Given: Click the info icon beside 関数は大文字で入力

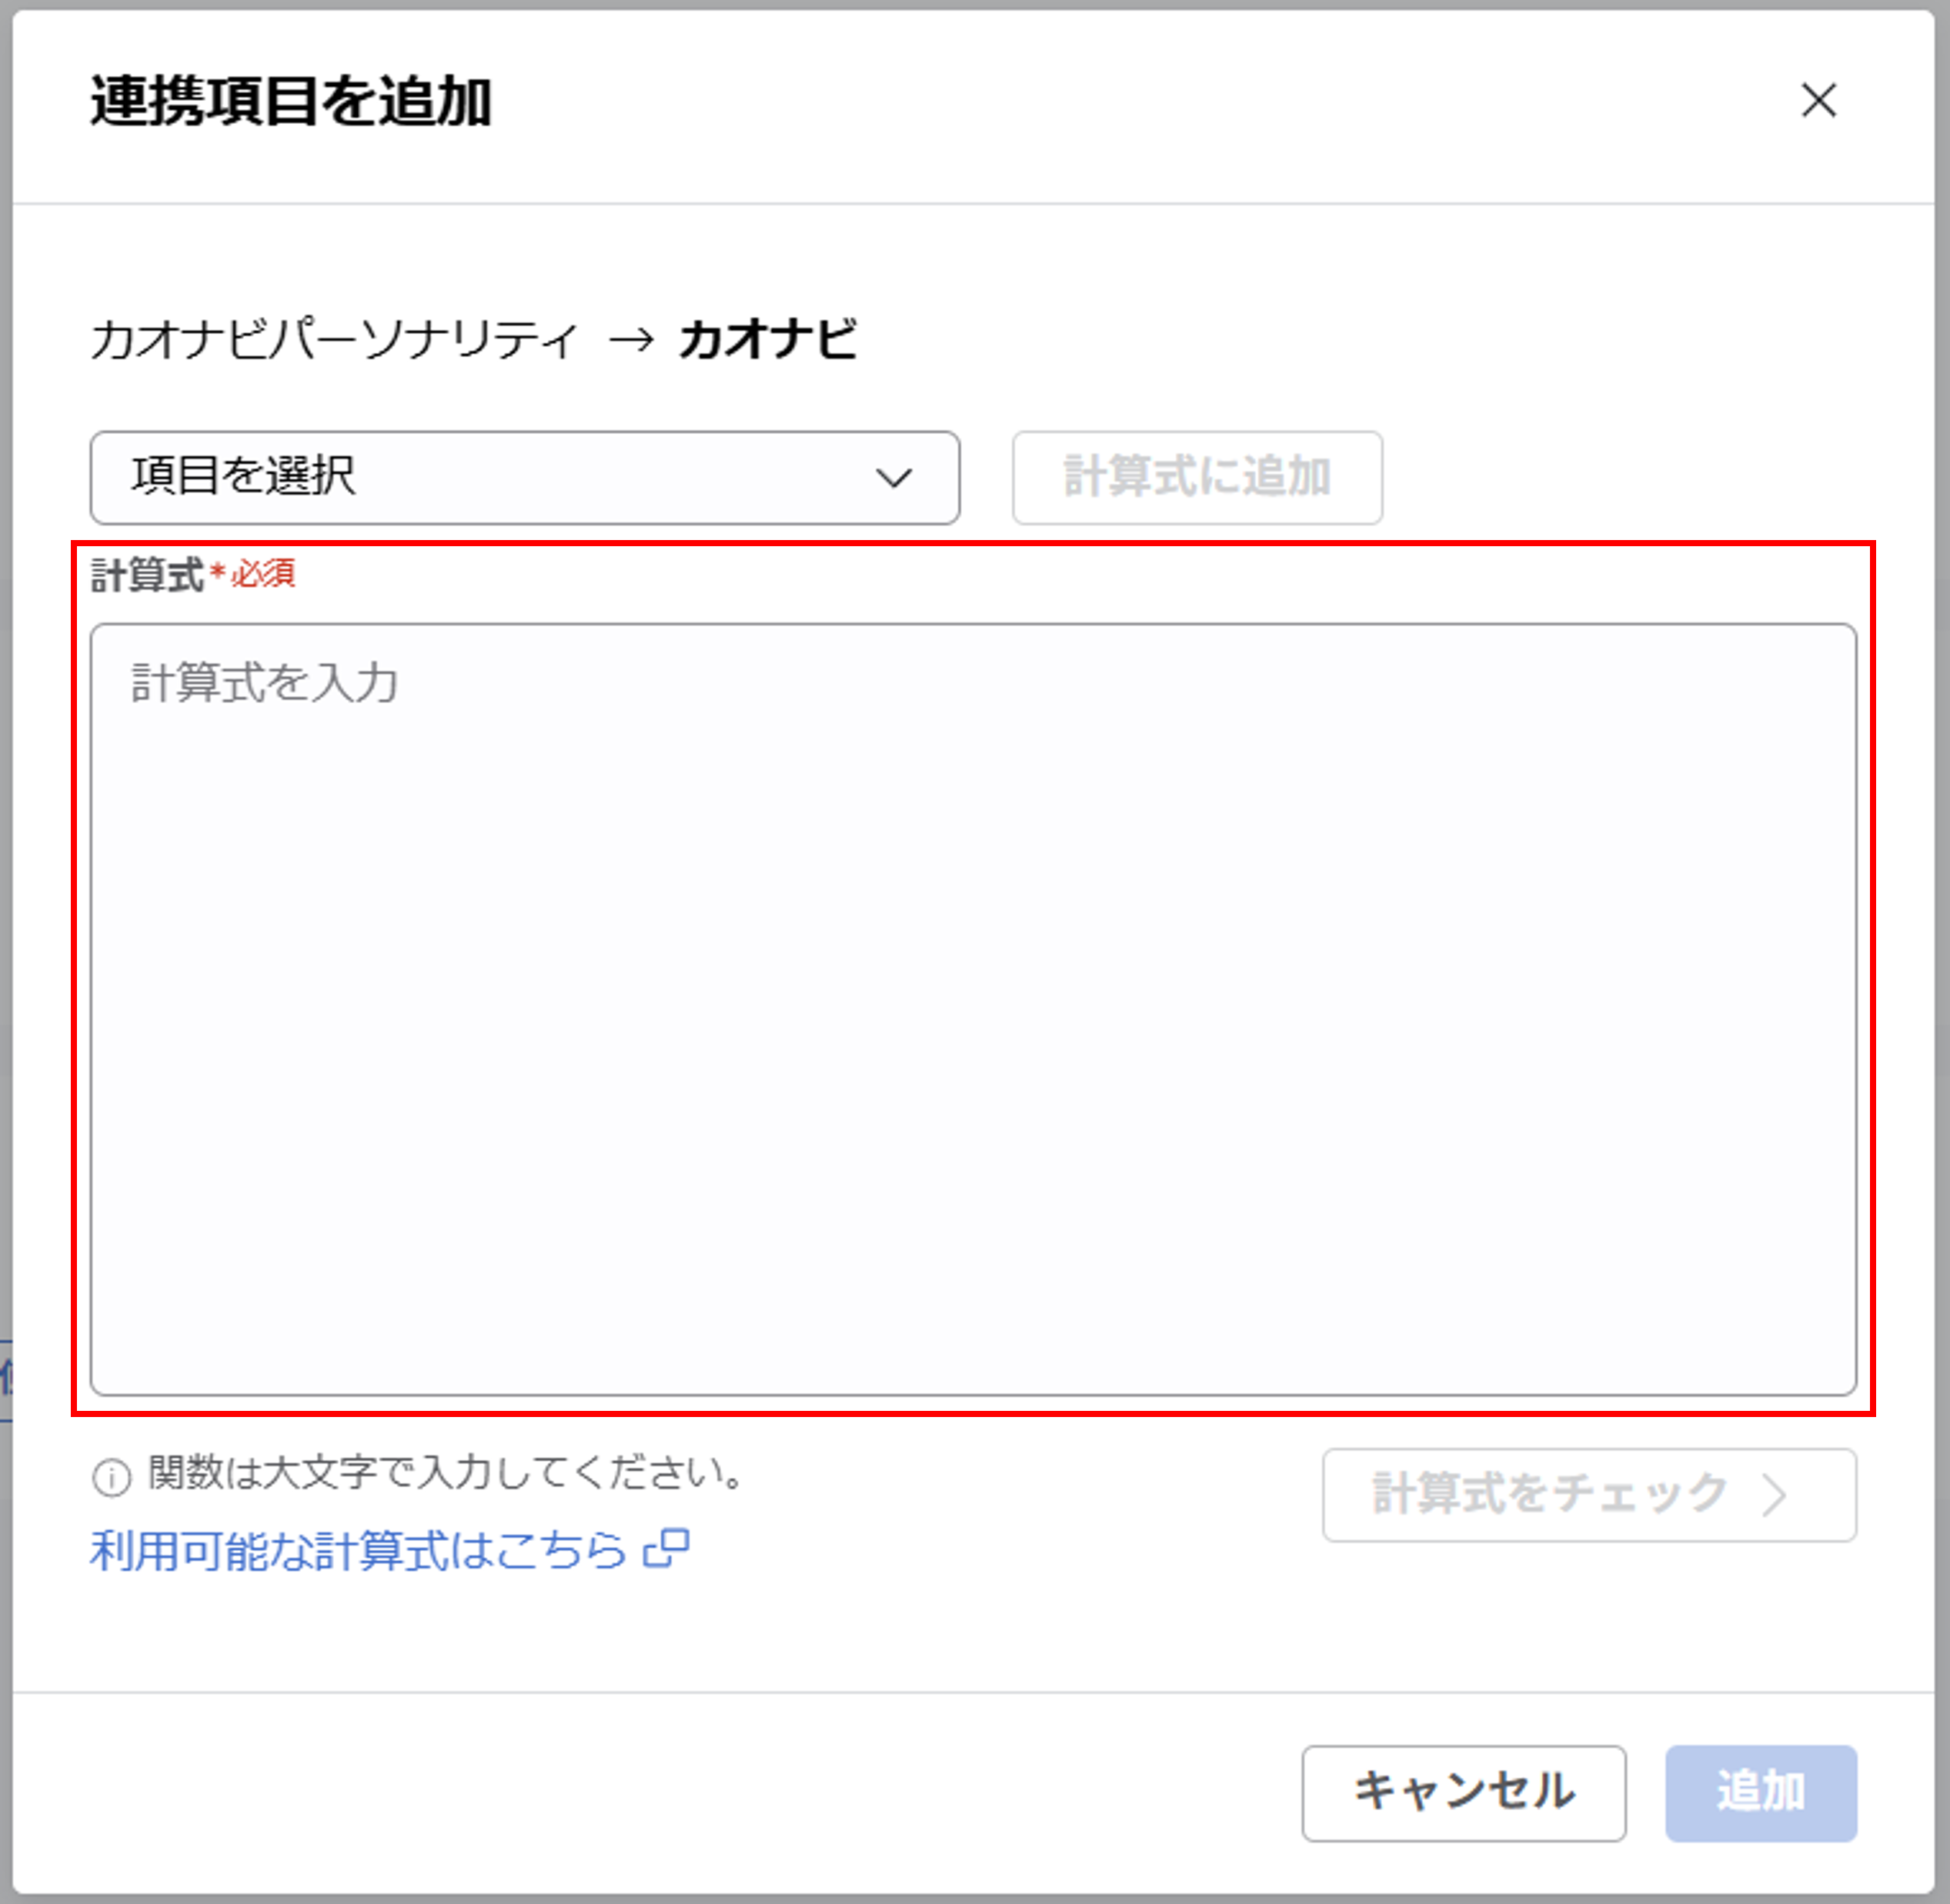Looking at the screenshot, I should click(111, 1477).
